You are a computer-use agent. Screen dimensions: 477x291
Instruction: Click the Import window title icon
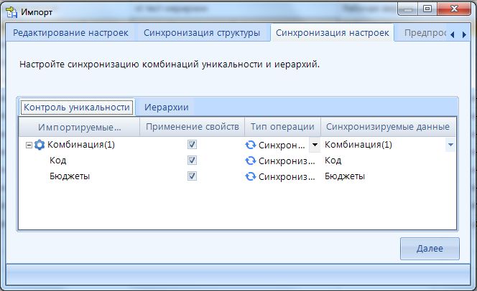coord(12,11)
